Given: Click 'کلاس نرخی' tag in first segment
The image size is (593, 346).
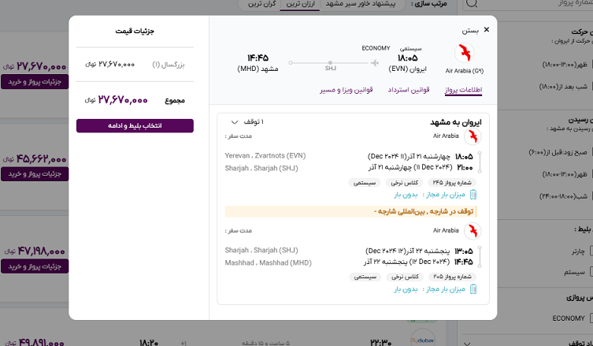Looking at the screenshot, I should click(x=404, y=183).
